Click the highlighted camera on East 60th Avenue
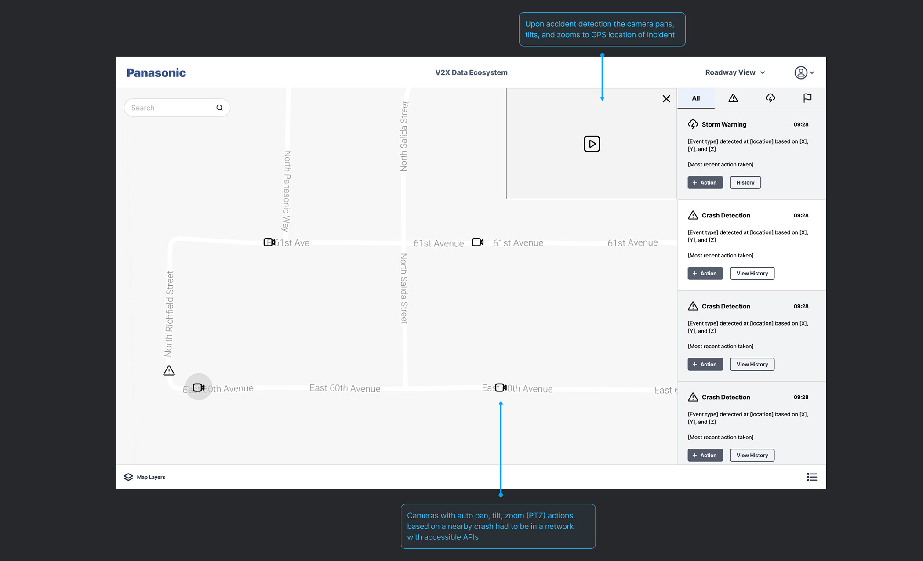Image resolution: width=923 pixels, height=561 pixels. (x=199, y=387)
